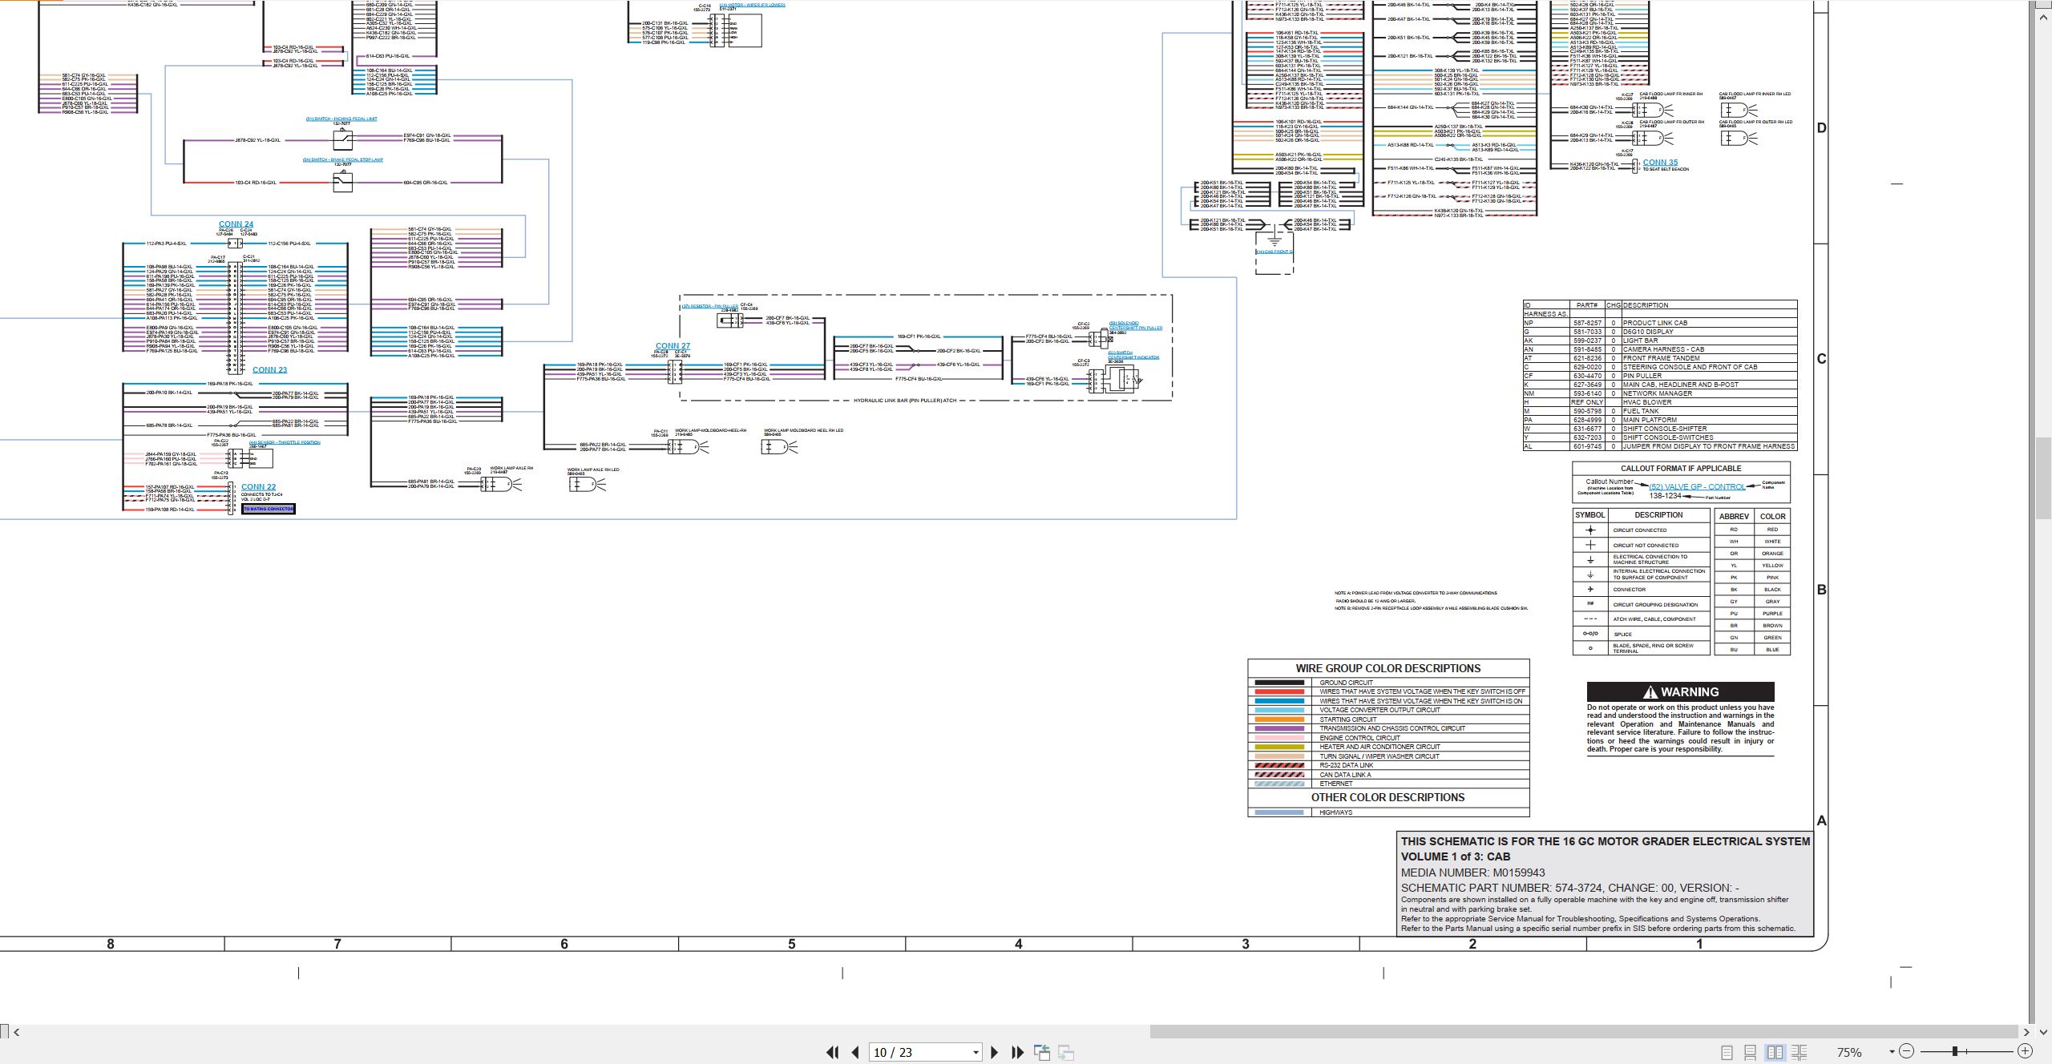Click horizontal scrollbar left arrow
2052x1064 pixels.
[x=17, y=1032]
